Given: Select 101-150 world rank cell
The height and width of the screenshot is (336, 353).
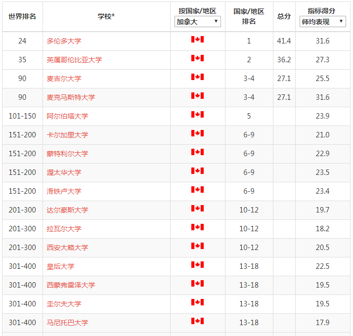Looking at the screenshot, I should coord(22,116).
